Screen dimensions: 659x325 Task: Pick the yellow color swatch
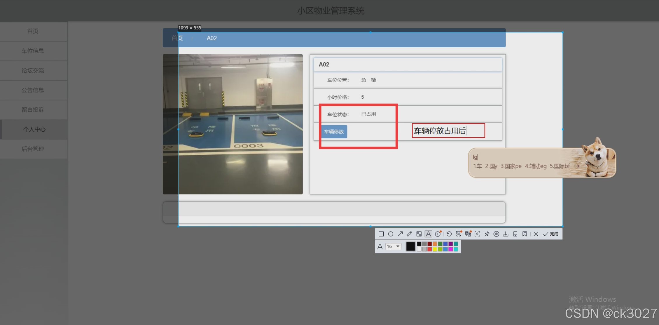[x=435, y=249]
